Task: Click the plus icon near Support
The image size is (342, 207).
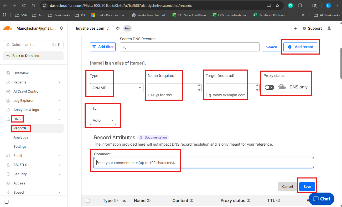Action: (x=295, y=28)
